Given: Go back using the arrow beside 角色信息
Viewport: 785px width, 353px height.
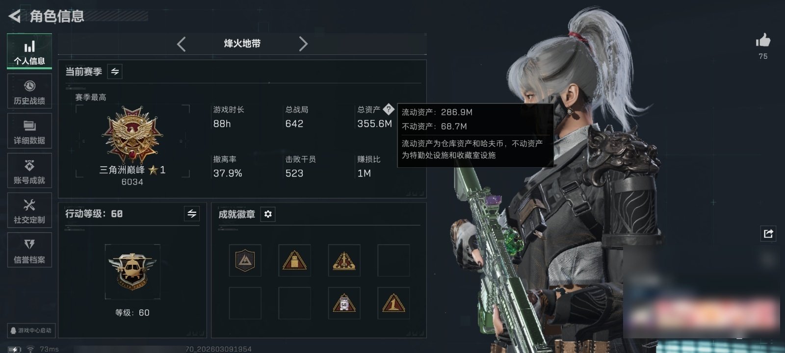Looking at the screenshot, I should pyautogui.click(x=15, y=16).
